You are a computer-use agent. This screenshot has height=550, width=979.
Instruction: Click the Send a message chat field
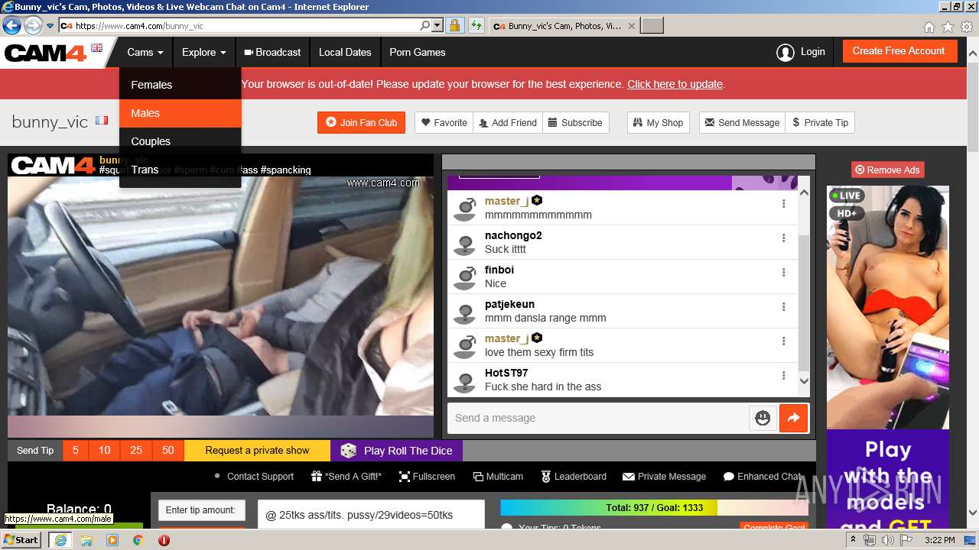[x=598, y=418]
